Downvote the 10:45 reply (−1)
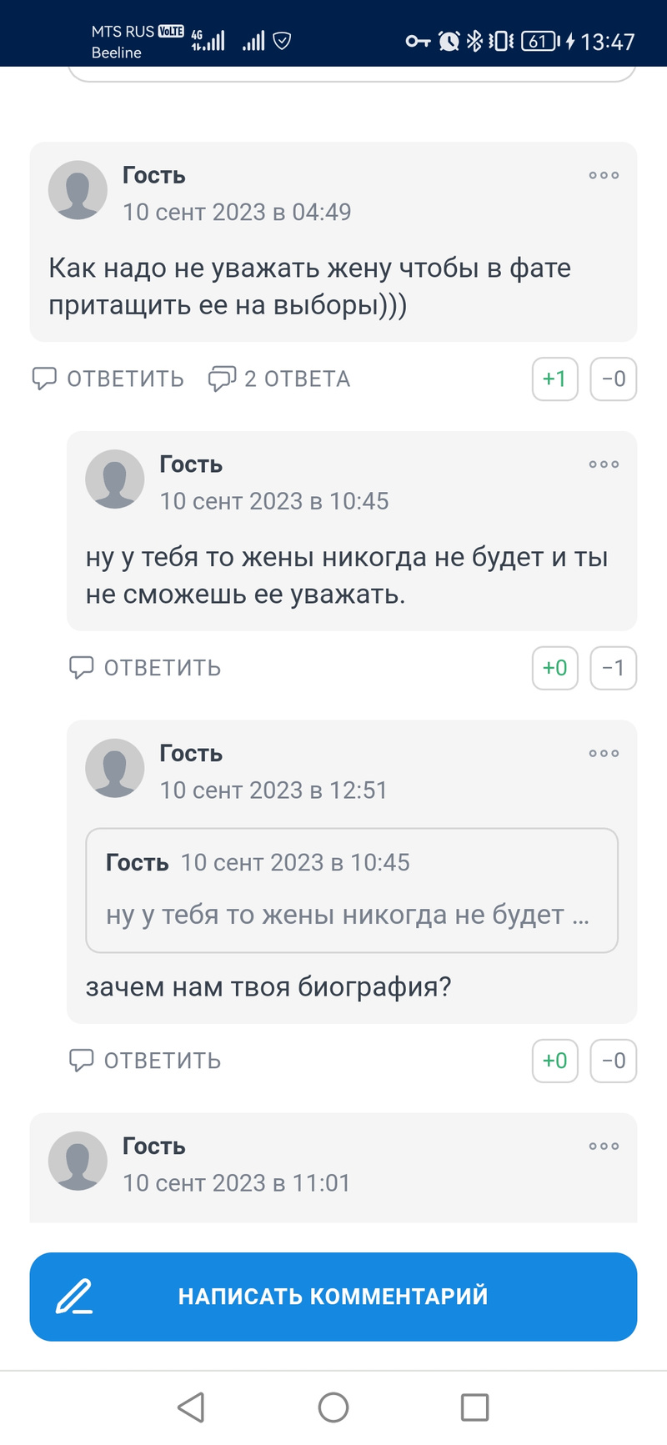The image size is (667, 1445). tap(613, 669)
